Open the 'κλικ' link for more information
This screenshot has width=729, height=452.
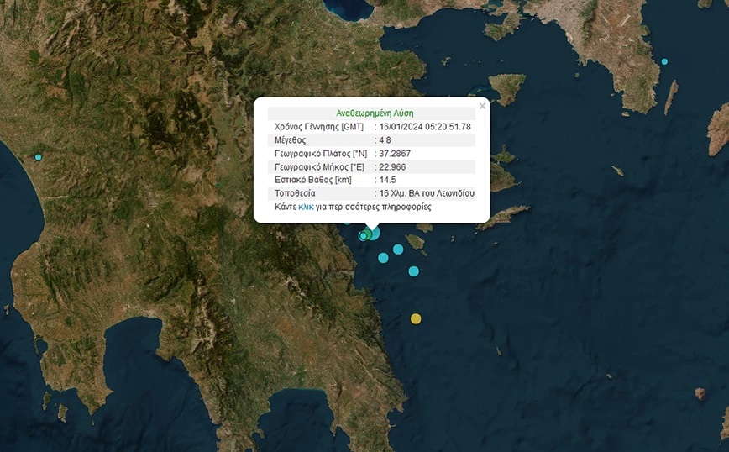(x=306, y=207)
